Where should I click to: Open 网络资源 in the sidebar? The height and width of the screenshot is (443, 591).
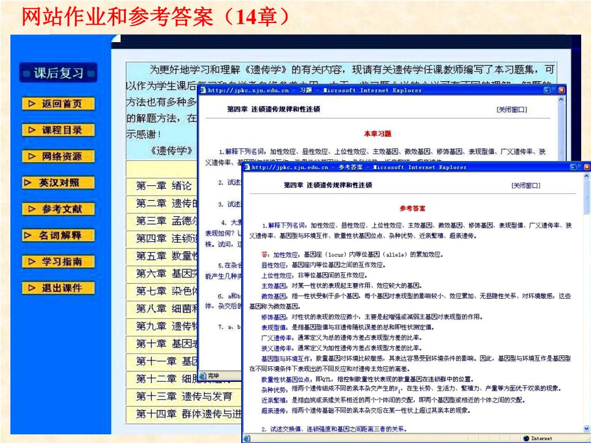(58, 156)
